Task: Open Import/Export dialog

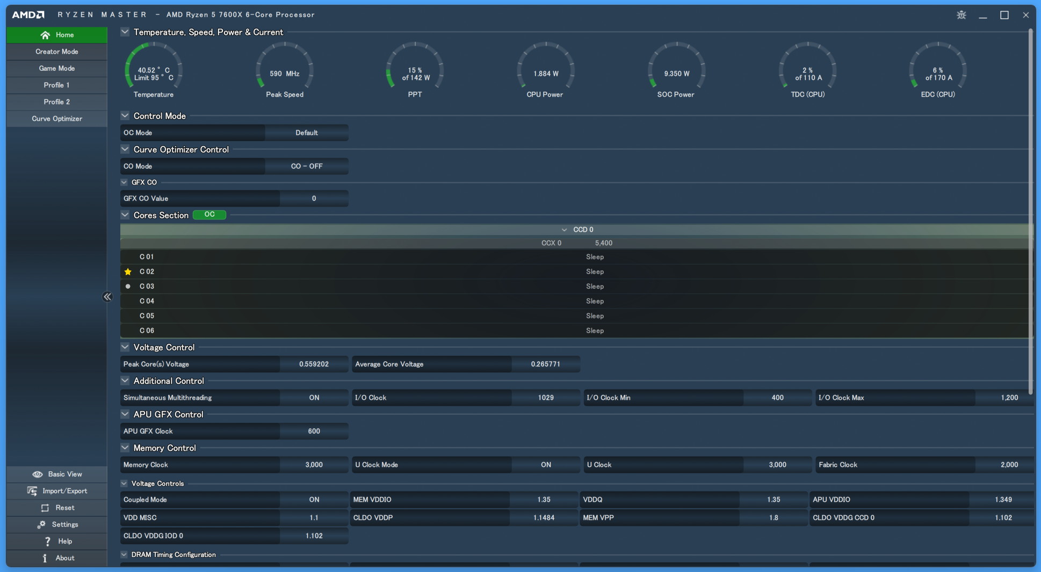Action: [x=57, y=491]
